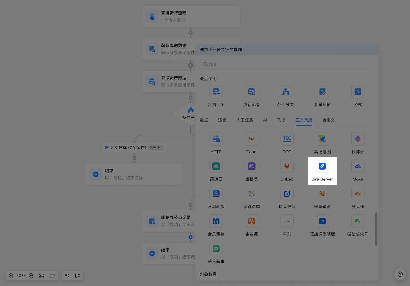Open the 结束 node under IF branch

point(134,174)
